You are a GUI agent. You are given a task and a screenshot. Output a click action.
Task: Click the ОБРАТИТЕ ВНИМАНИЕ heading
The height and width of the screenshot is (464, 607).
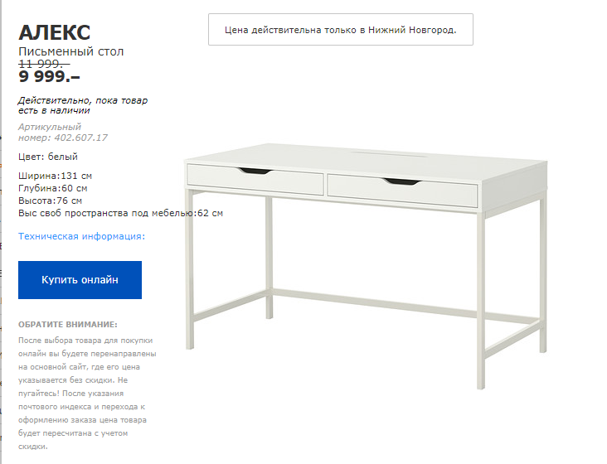(x=68, y=325)
